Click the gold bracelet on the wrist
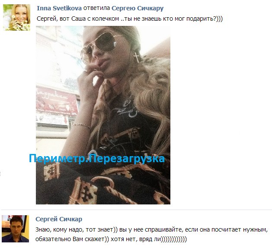 click(82, 126)
